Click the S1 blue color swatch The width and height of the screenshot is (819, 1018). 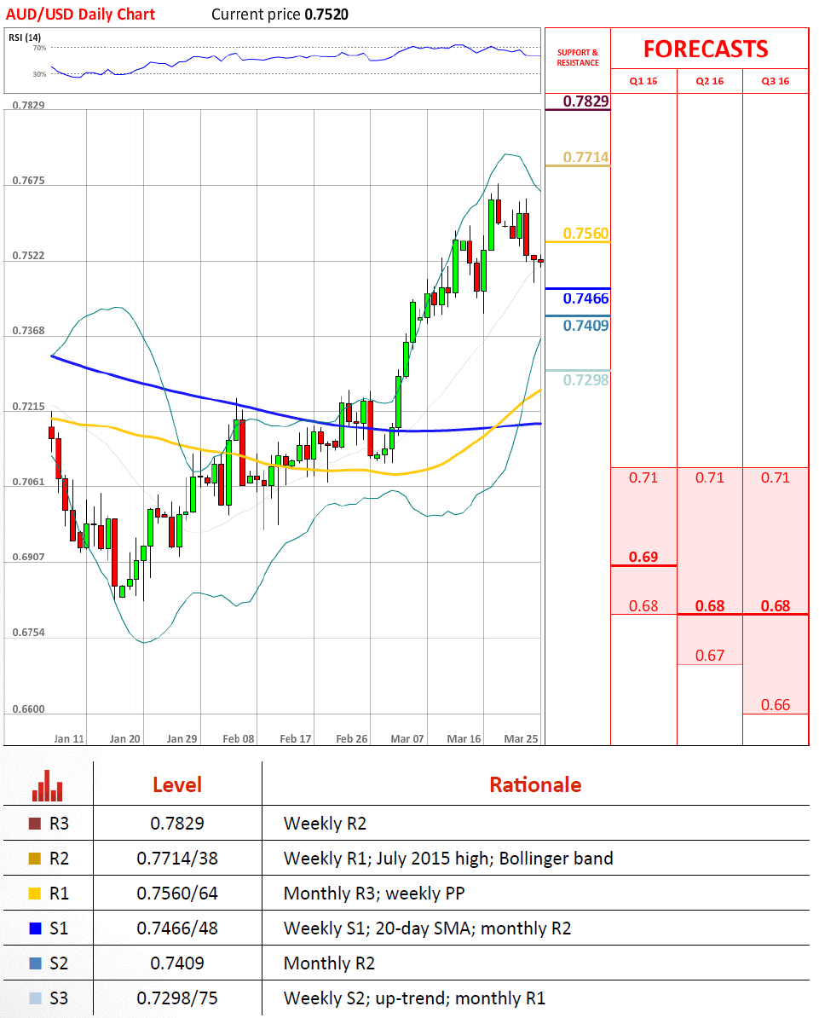(35, 928)
